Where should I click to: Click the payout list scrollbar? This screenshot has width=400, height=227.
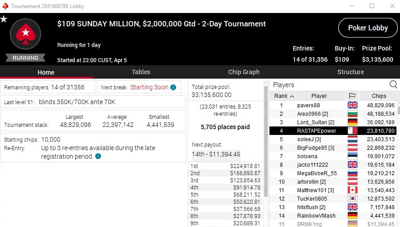(266, 156)
